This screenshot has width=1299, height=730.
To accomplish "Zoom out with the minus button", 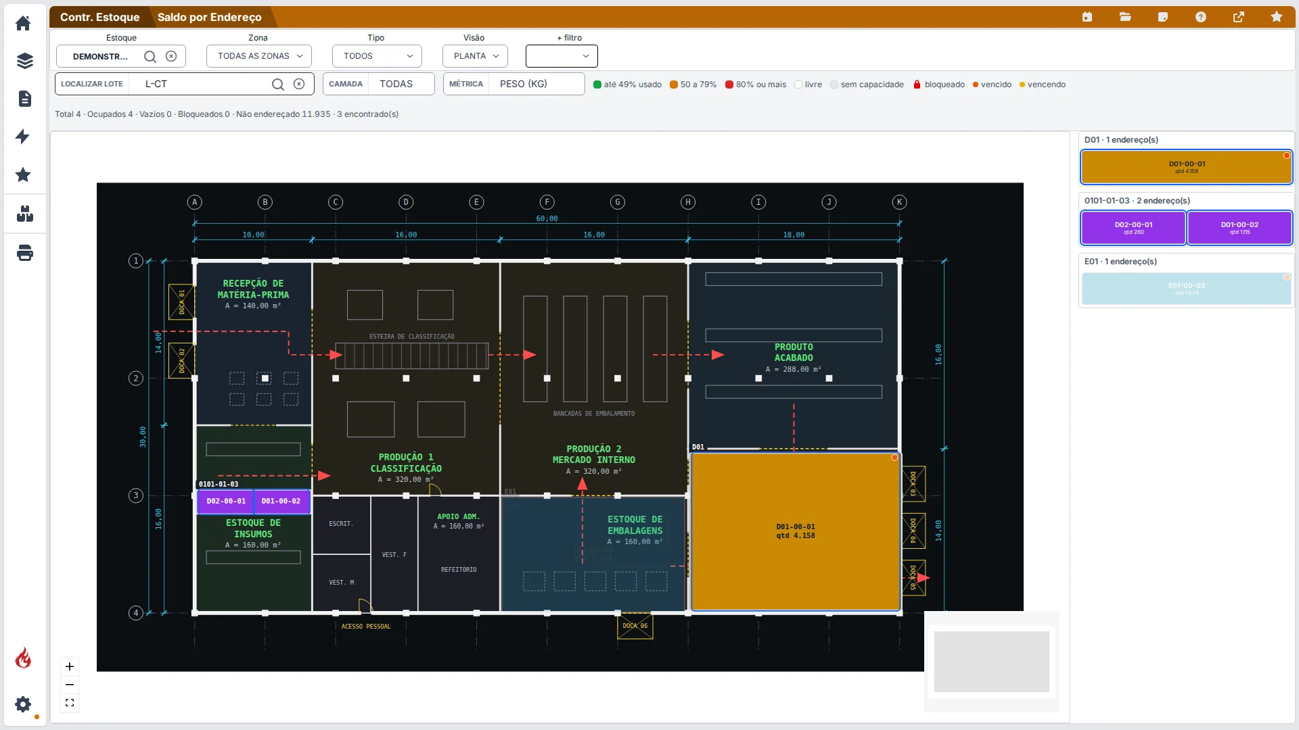I will tap(70, 685).
